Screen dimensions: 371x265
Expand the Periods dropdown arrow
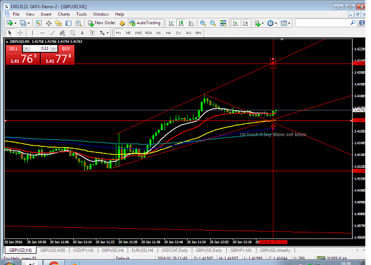275,23
